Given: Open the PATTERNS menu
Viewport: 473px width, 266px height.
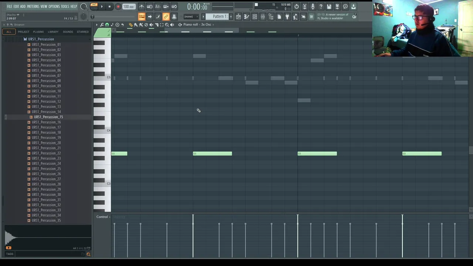Looking at the screenshot, I should coord(33,7).
